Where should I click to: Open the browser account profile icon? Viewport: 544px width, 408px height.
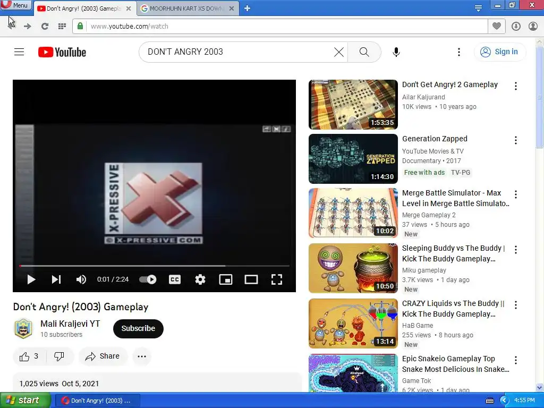(533, 27)
